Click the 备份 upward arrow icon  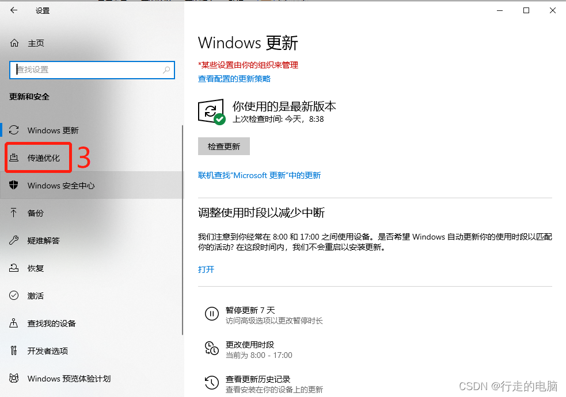point(14,213)
